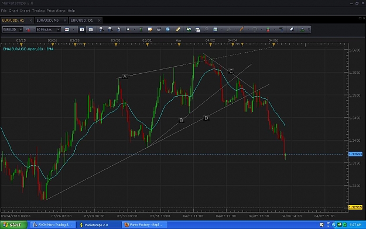Click the text label flag icon

pyautogui.click(x=281, y=29)
